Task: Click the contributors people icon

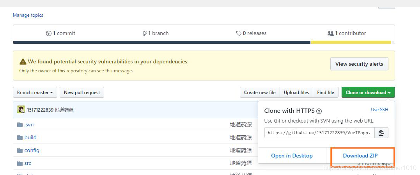Action: 331,33
